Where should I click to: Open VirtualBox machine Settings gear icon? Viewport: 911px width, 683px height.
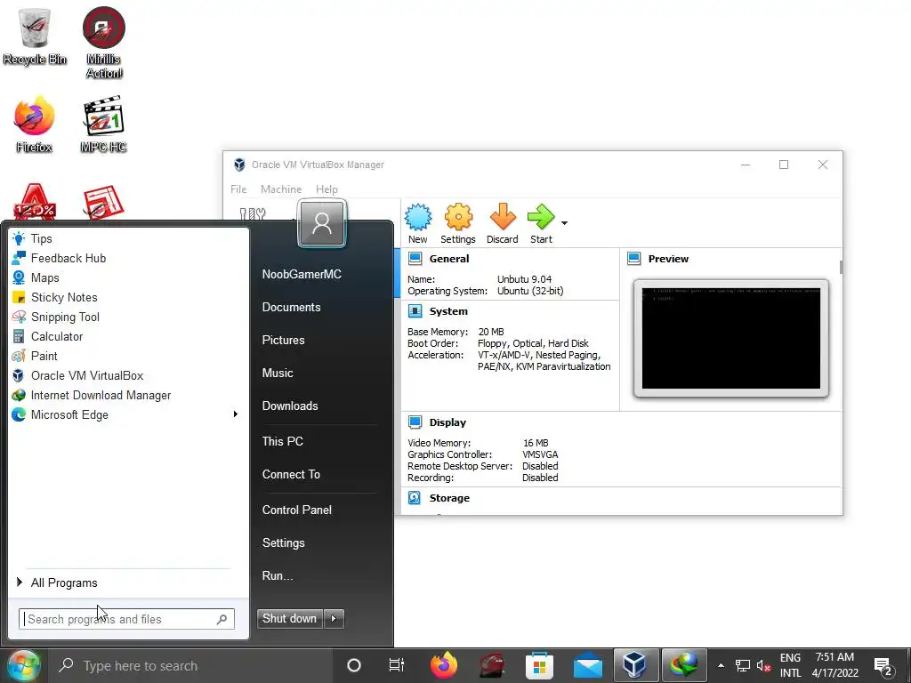[x=458, y=223]
